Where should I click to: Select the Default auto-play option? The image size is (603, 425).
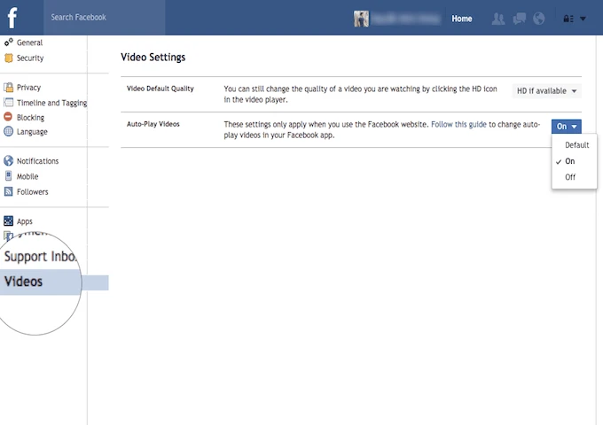(x=576, y=145)
